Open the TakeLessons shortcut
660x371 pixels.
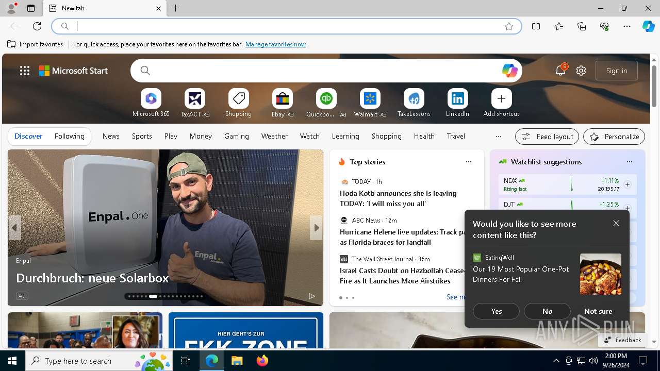pos(414,103)
